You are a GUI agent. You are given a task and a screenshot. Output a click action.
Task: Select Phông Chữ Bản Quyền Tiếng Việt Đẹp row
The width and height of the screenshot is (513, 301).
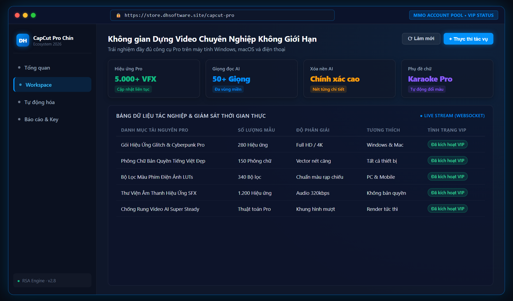click(x=301, y=161)
